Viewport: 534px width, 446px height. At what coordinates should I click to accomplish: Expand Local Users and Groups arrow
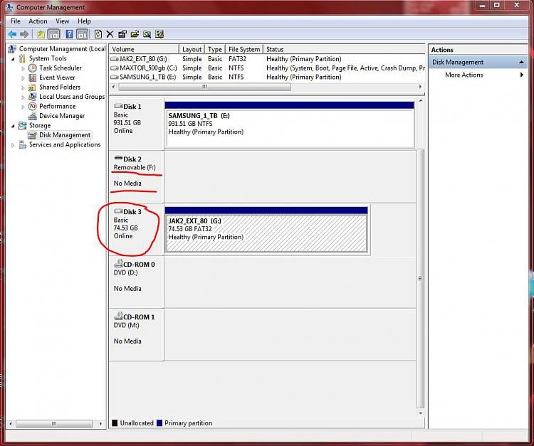23,97
